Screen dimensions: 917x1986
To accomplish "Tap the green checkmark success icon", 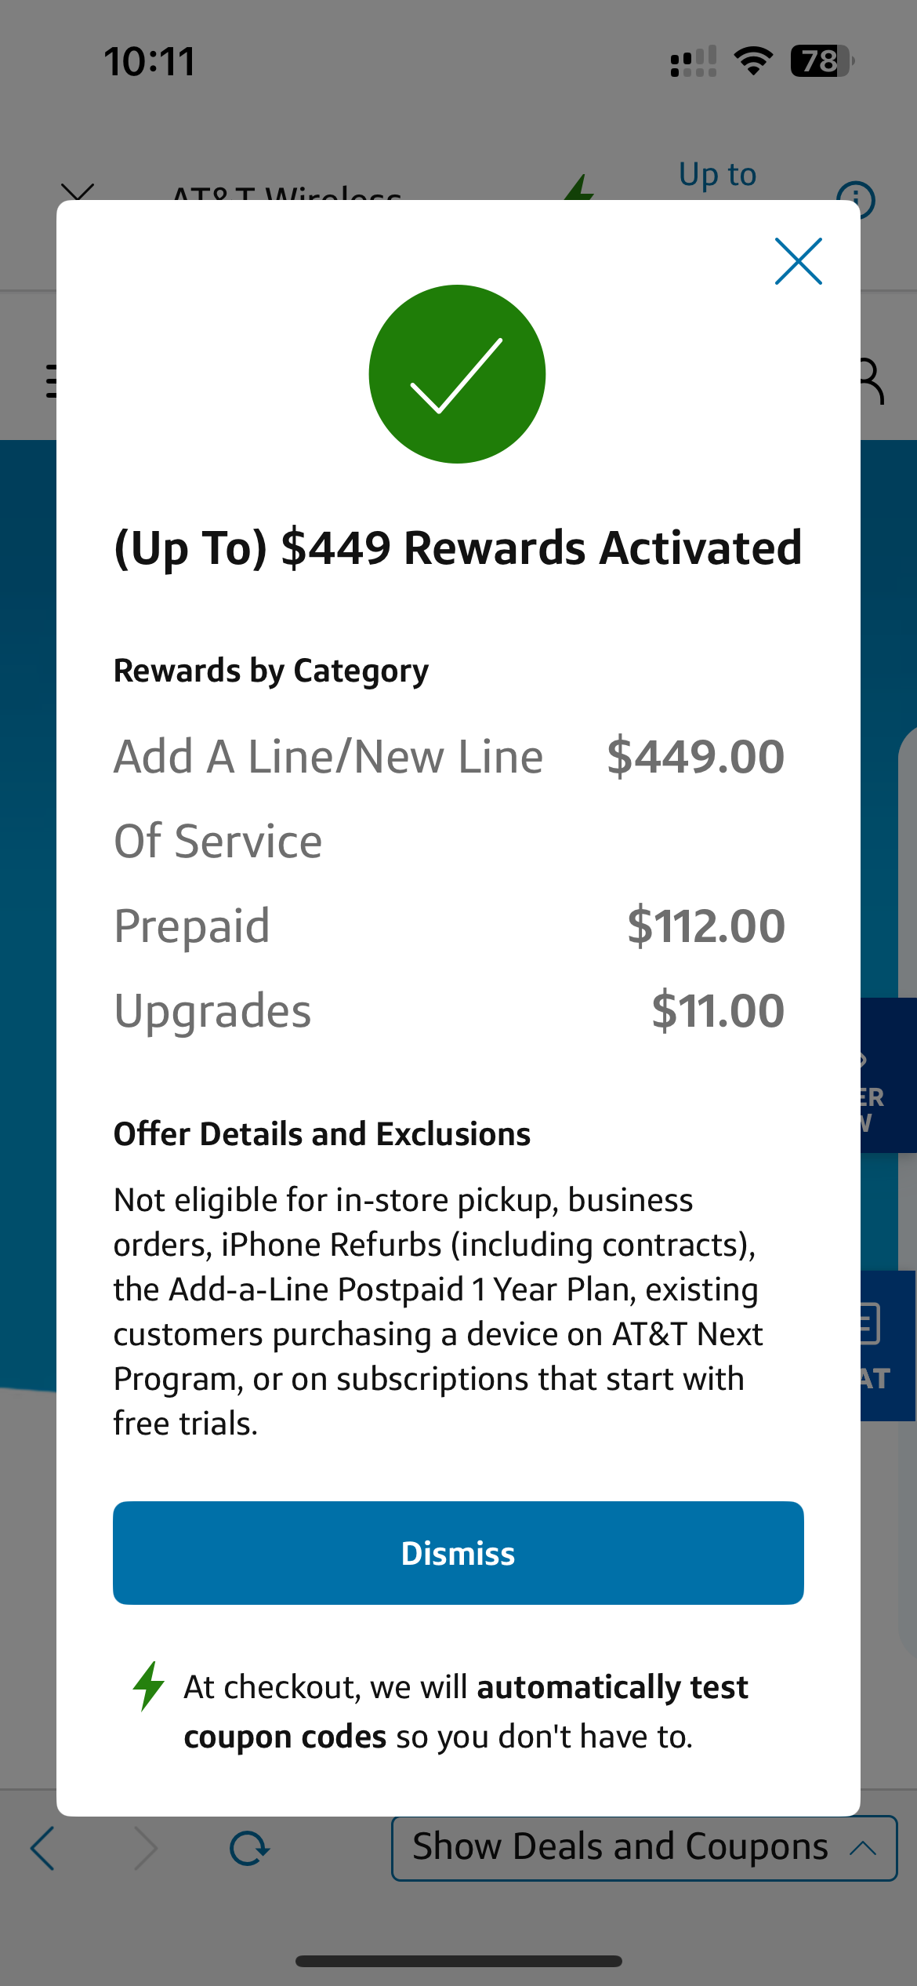I will tap(457, 374).
